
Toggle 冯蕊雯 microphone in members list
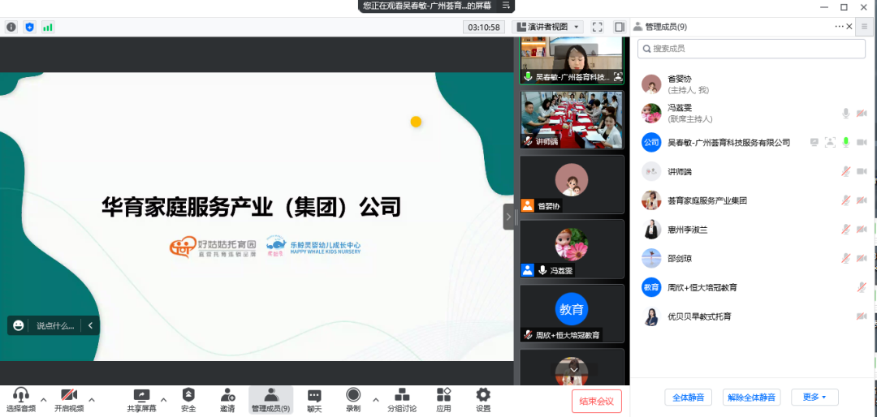(845, 114)
